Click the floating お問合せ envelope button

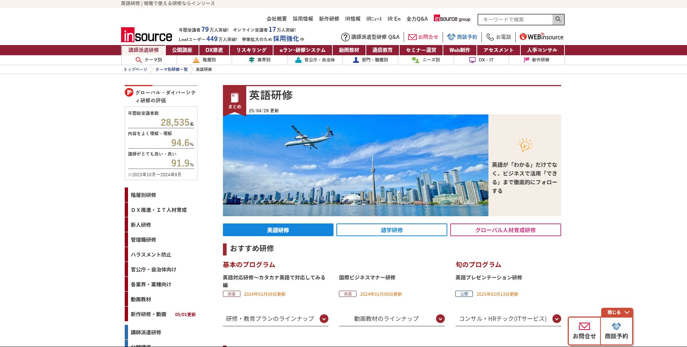(x=584, y=331)
